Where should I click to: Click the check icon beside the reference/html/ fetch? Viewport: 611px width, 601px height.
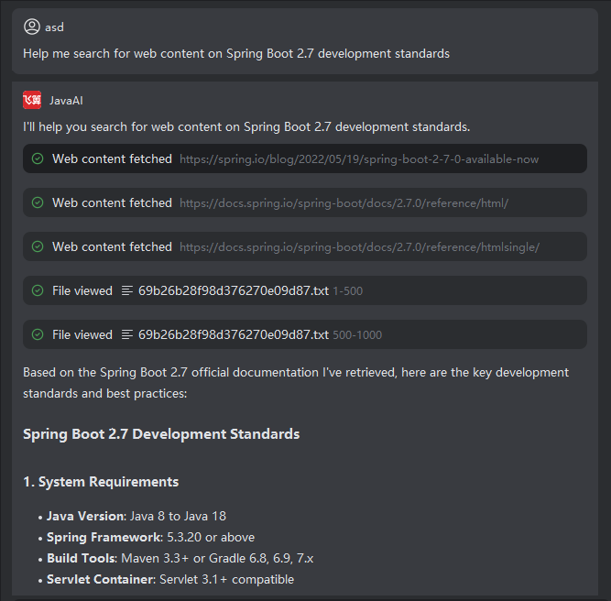point(38,202)
